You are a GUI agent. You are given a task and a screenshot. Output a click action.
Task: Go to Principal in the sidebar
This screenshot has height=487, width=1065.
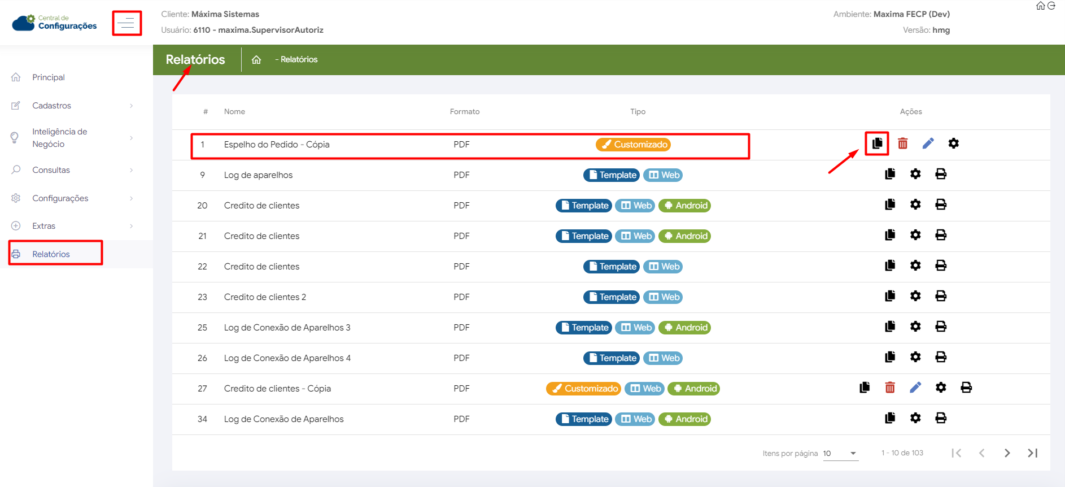tap(49, 77)
